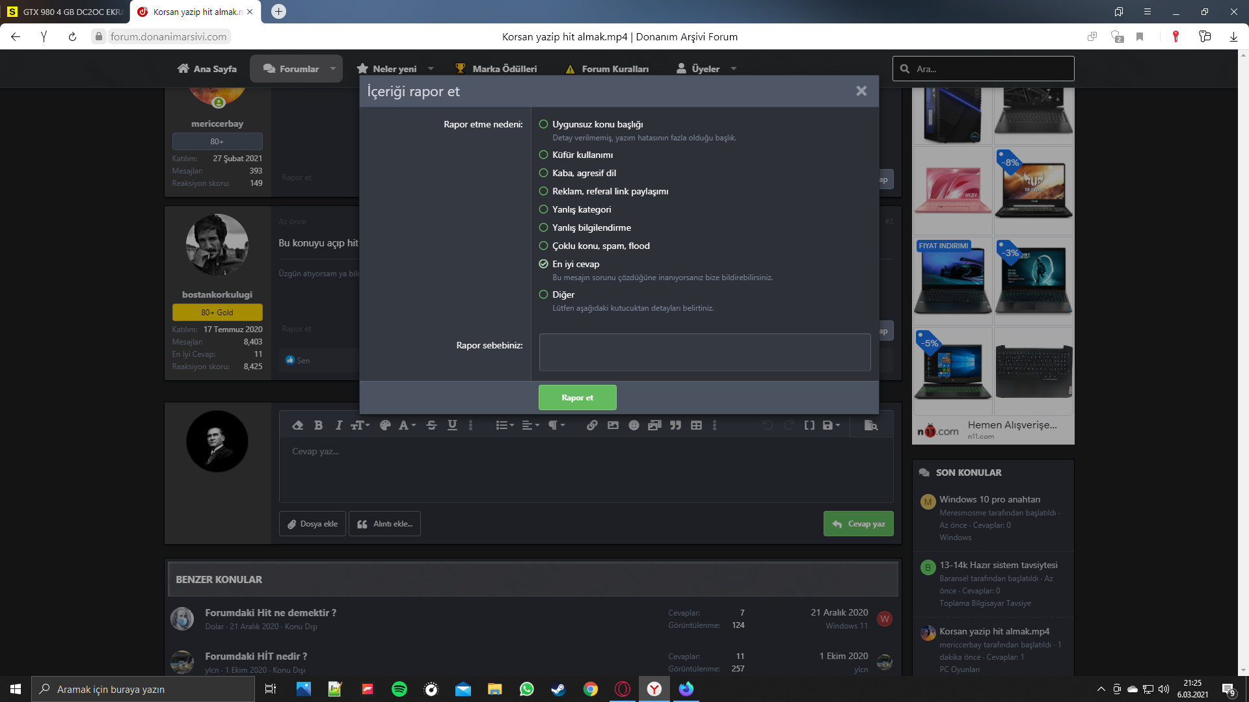Expand the Üyeler menu arrow
This screenshot has width=1249, height=702.
(x=734, y=69)
